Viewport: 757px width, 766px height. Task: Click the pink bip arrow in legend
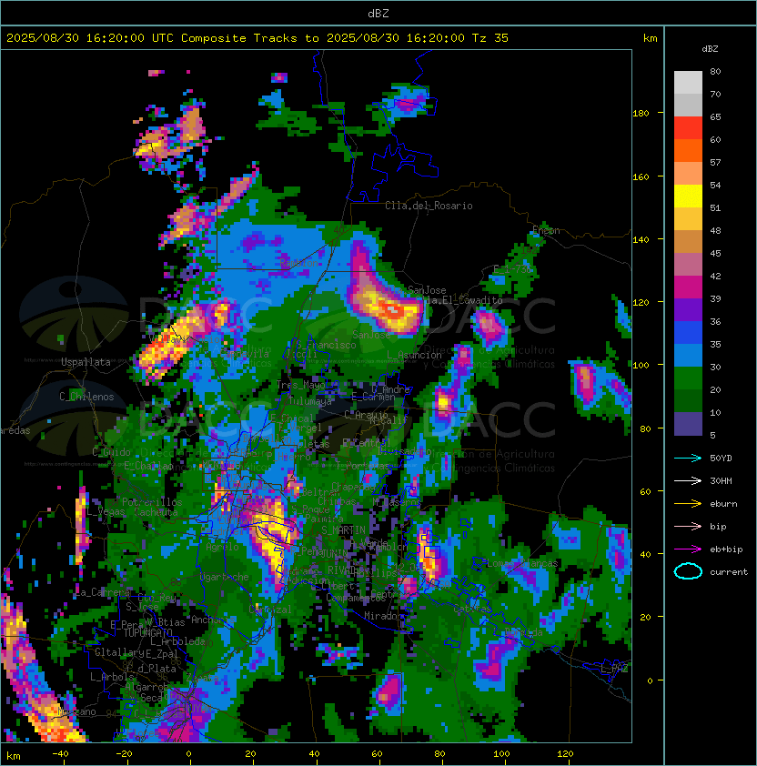pos(688,526)
